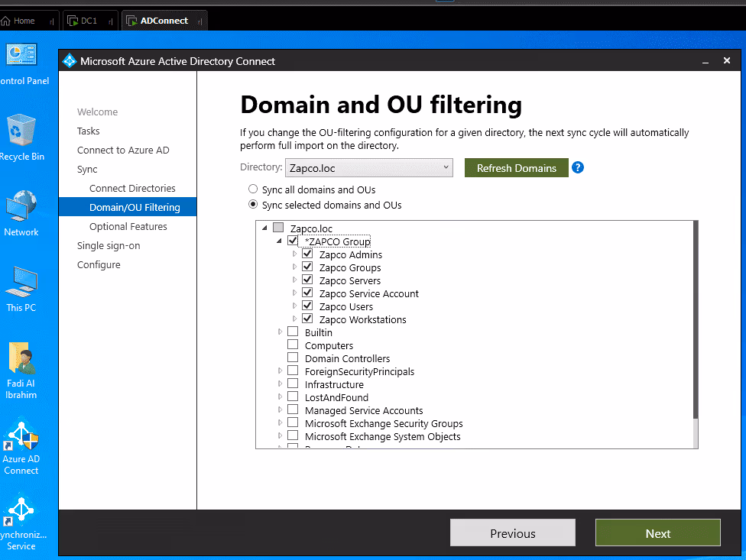Click the blue help question mark icon

pos(578,167)
